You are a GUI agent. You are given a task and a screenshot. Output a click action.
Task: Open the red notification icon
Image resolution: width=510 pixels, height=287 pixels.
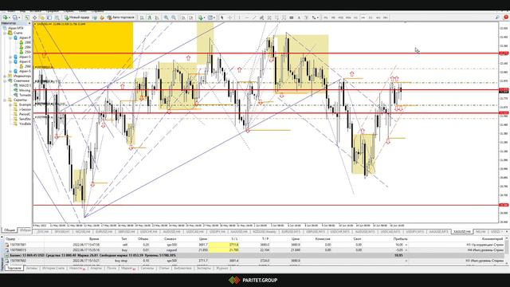pos(506,17)
